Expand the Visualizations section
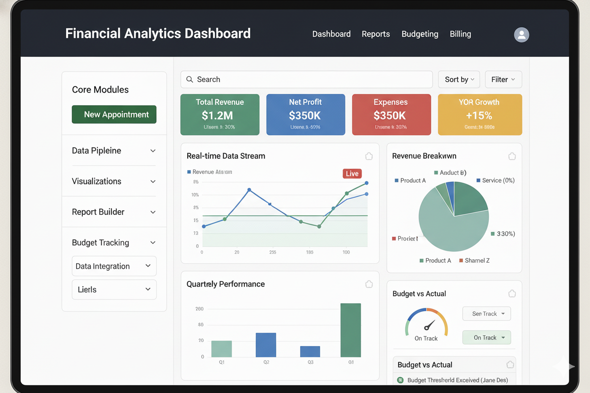Viewport: 590px width, 393px height. click(x=114, y=181)
